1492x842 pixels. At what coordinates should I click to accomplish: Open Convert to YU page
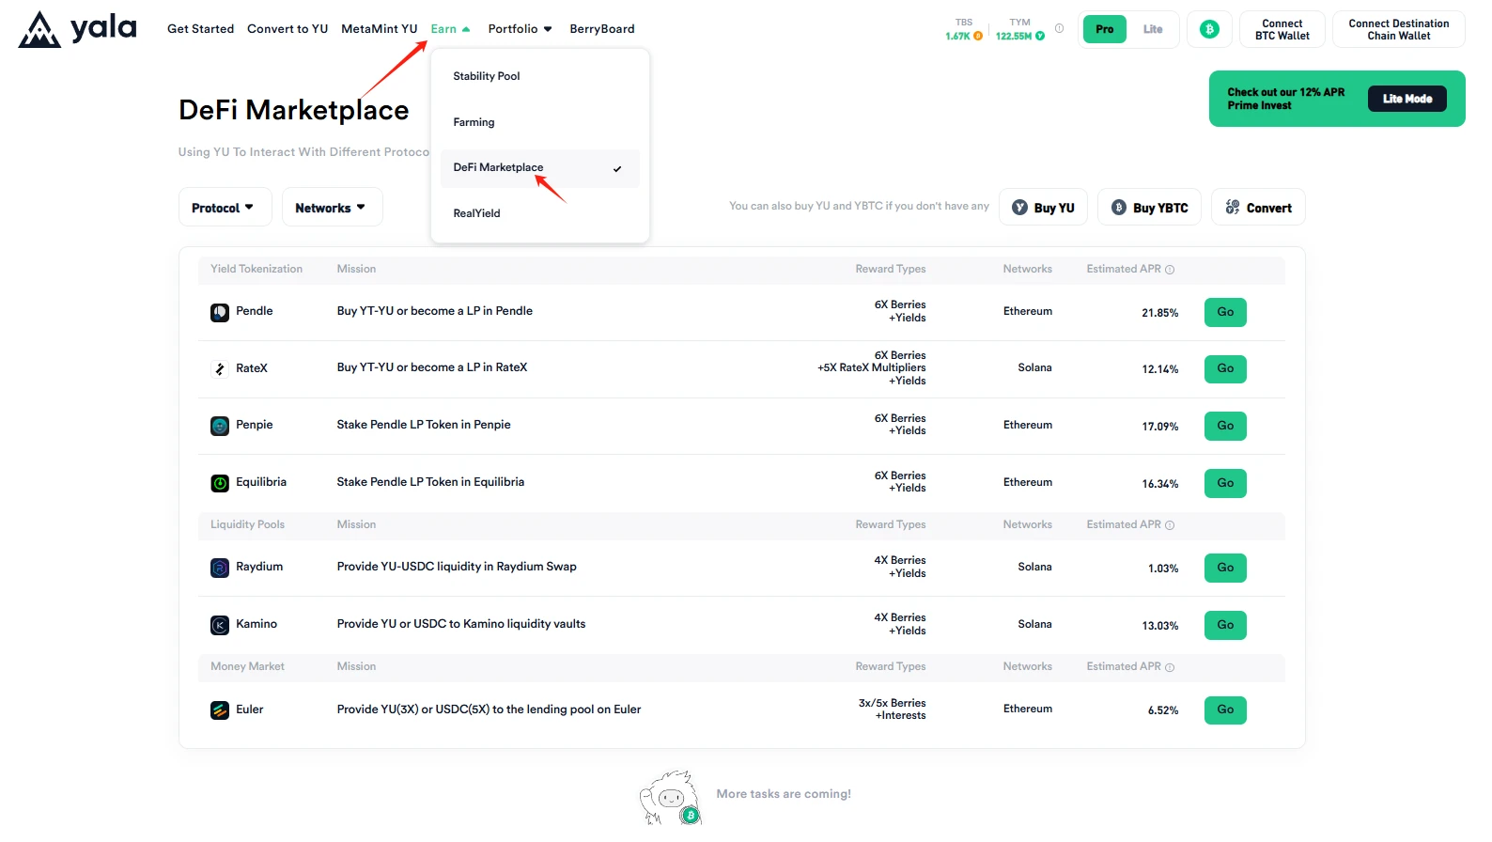coord(288,29)
